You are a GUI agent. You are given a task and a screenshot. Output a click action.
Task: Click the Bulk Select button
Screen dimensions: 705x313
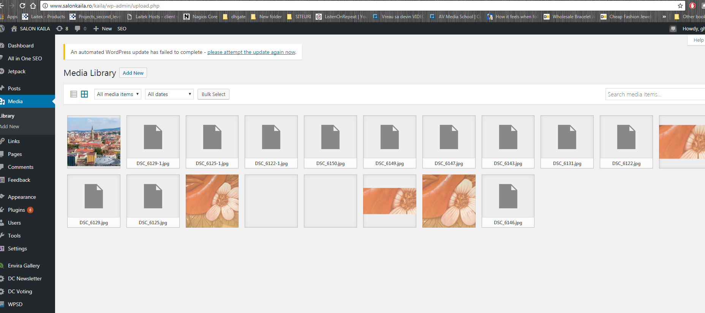(x=213, y=94)
